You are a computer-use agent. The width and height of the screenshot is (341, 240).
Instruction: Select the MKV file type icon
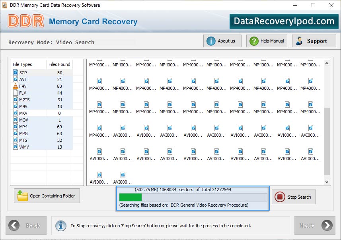tap(16, 113)
